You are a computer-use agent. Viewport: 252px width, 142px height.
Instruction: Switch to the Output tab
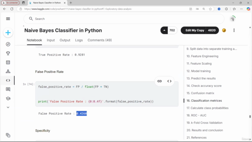coord(65,40)
